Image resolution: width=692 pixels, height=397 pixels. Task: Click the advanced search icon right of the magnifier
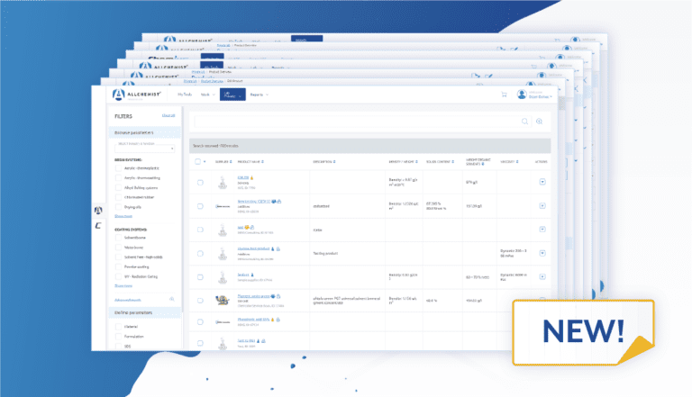(x=540, y=122)
